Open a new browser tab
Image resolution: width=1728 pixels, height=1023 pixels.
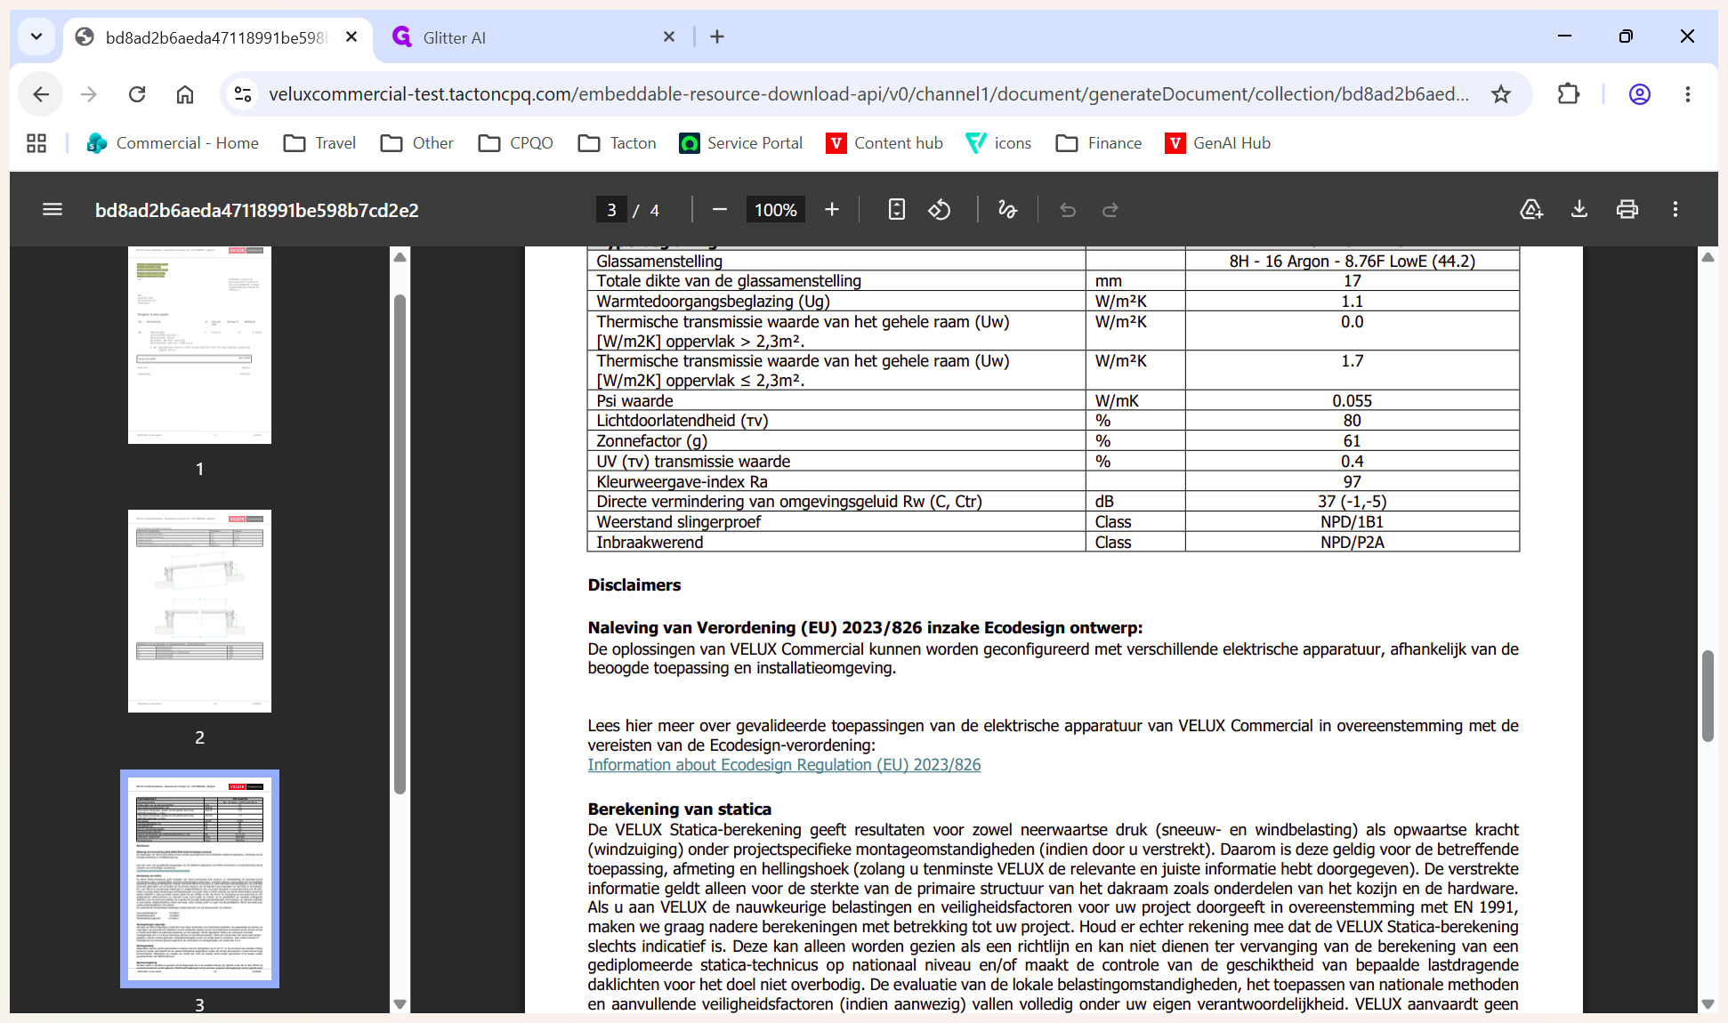[717, 36]
